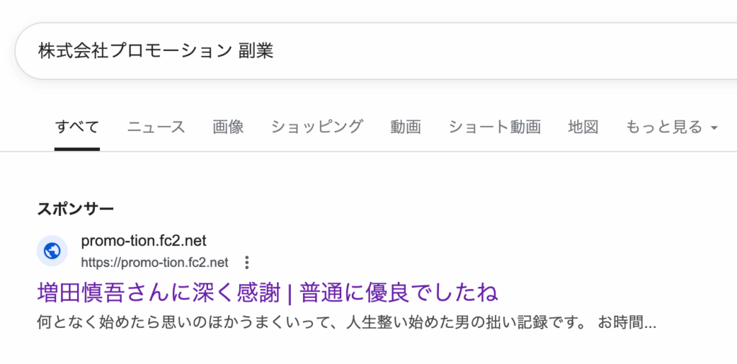Click the スポンサー label above the ad
Viewport: 737px width, 364px height.
click(75, 209)
